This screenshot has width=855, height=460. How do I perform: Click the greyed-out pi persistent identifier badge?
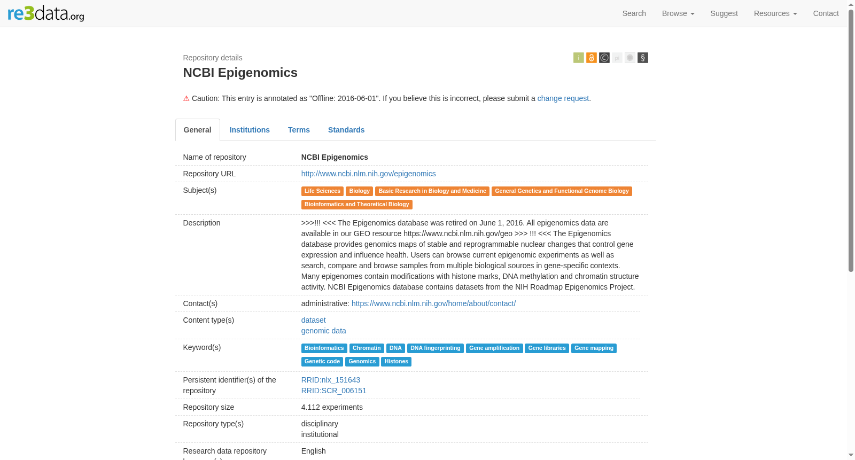click(617, 58)
